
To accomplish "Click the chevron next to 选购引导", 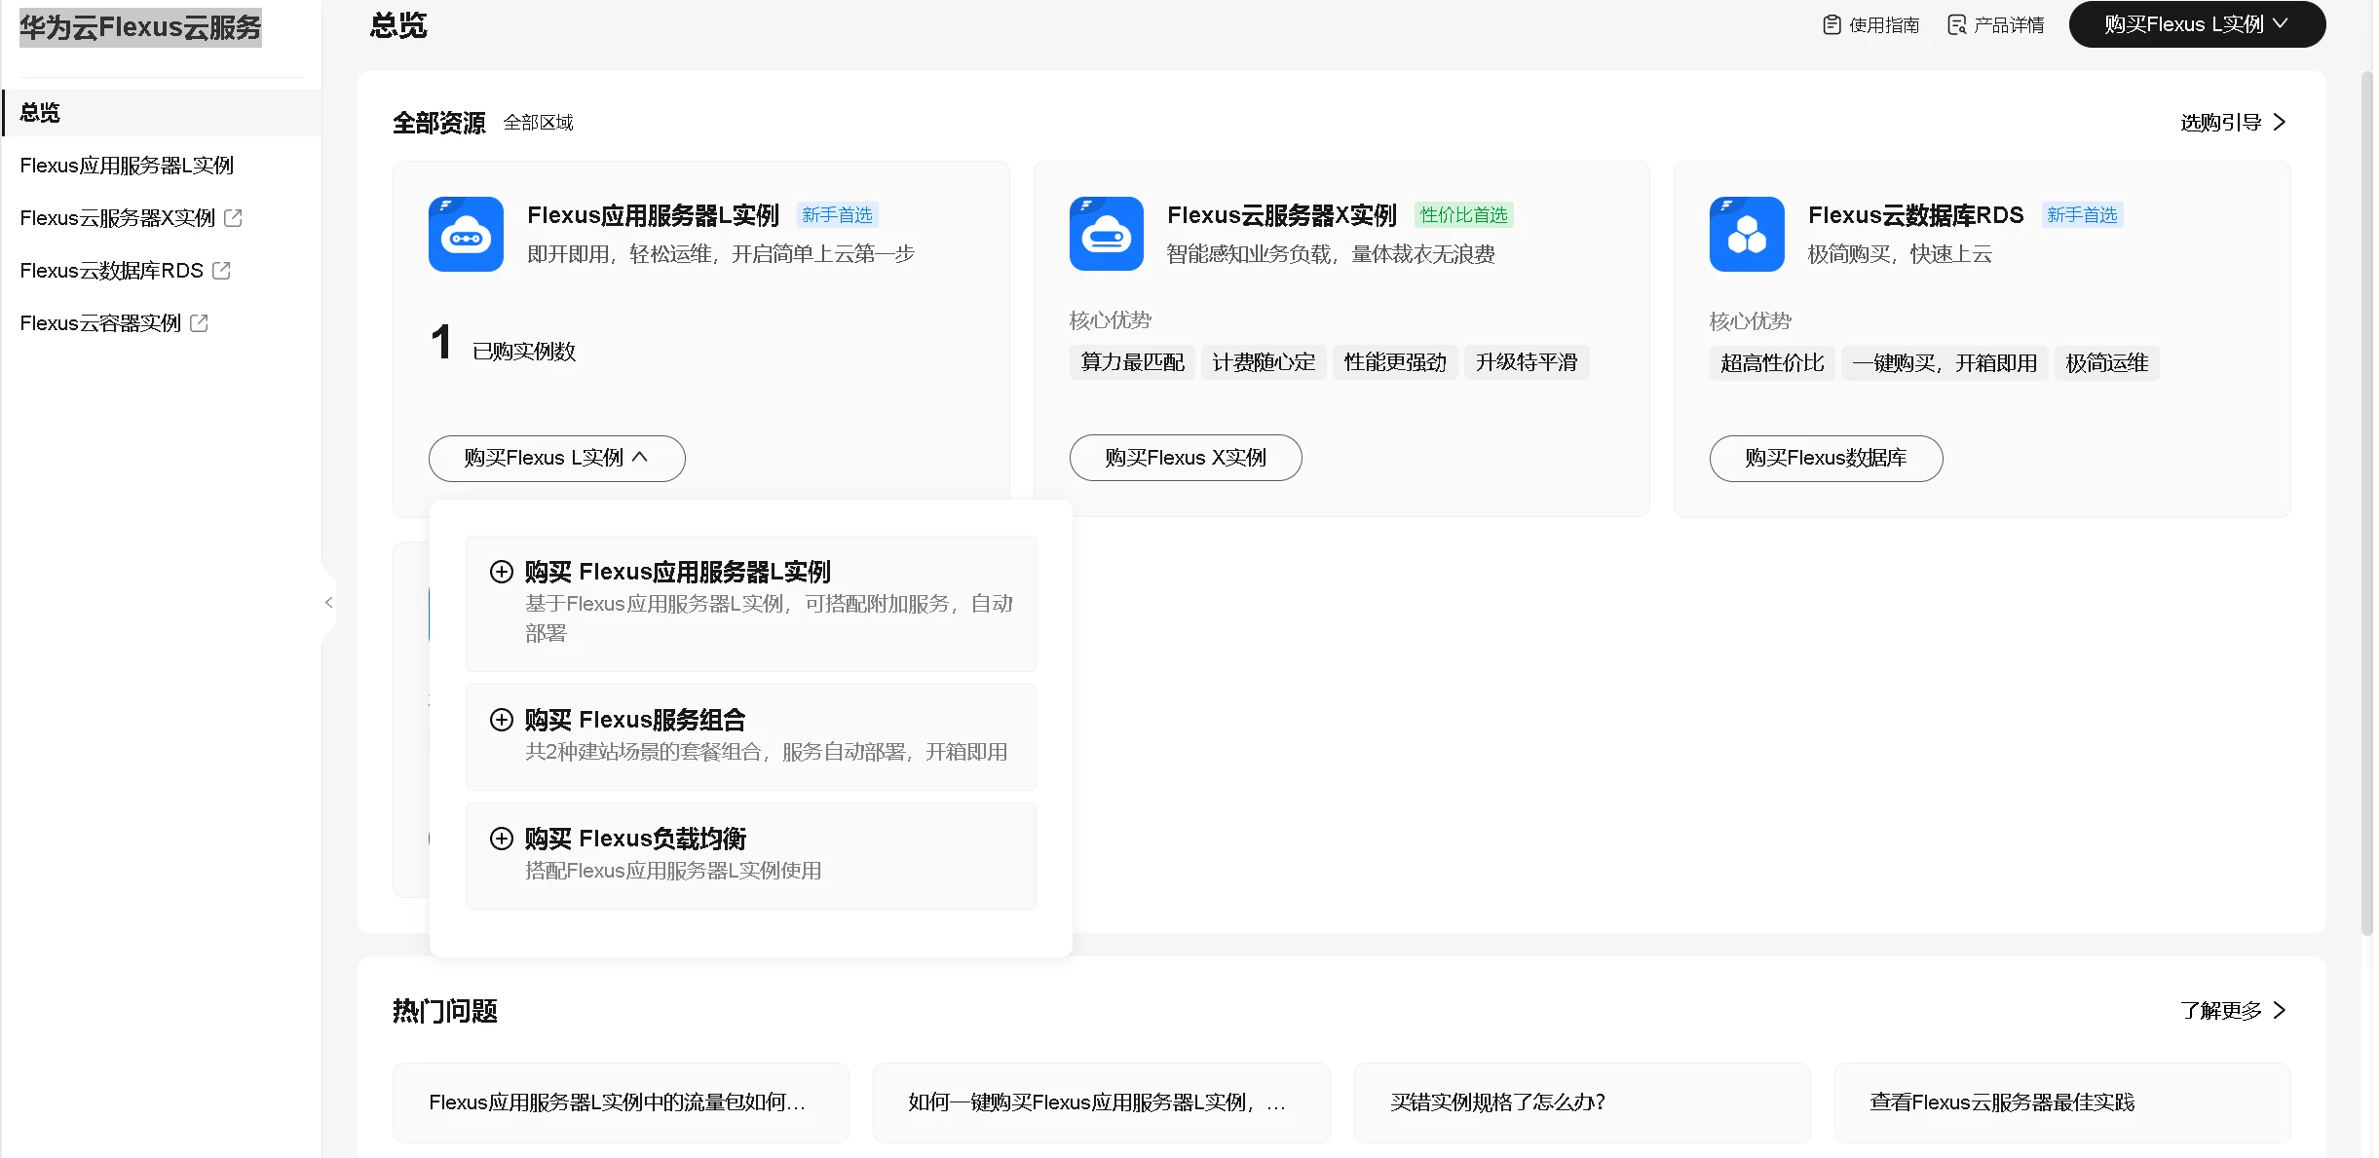I will point(2280,122).
